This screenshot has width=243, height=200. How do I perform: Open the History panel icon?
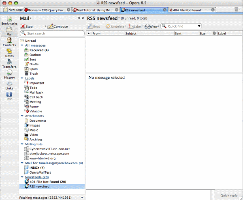click(x=9, y=73)
